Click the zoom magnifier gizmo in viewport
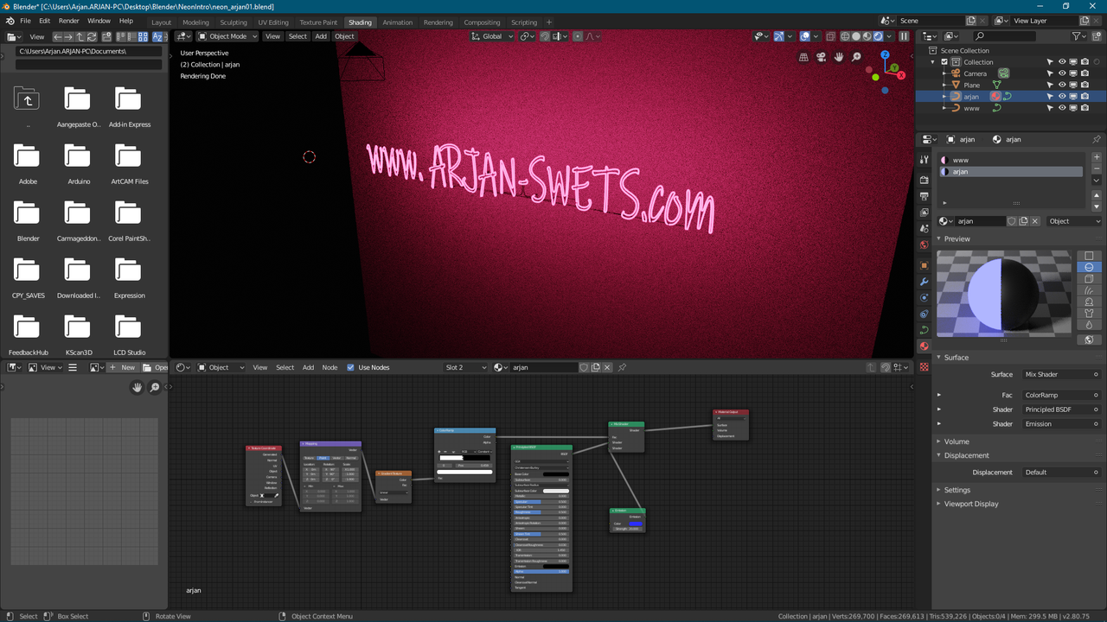The image size is (1107, 622). coord(856,57)
